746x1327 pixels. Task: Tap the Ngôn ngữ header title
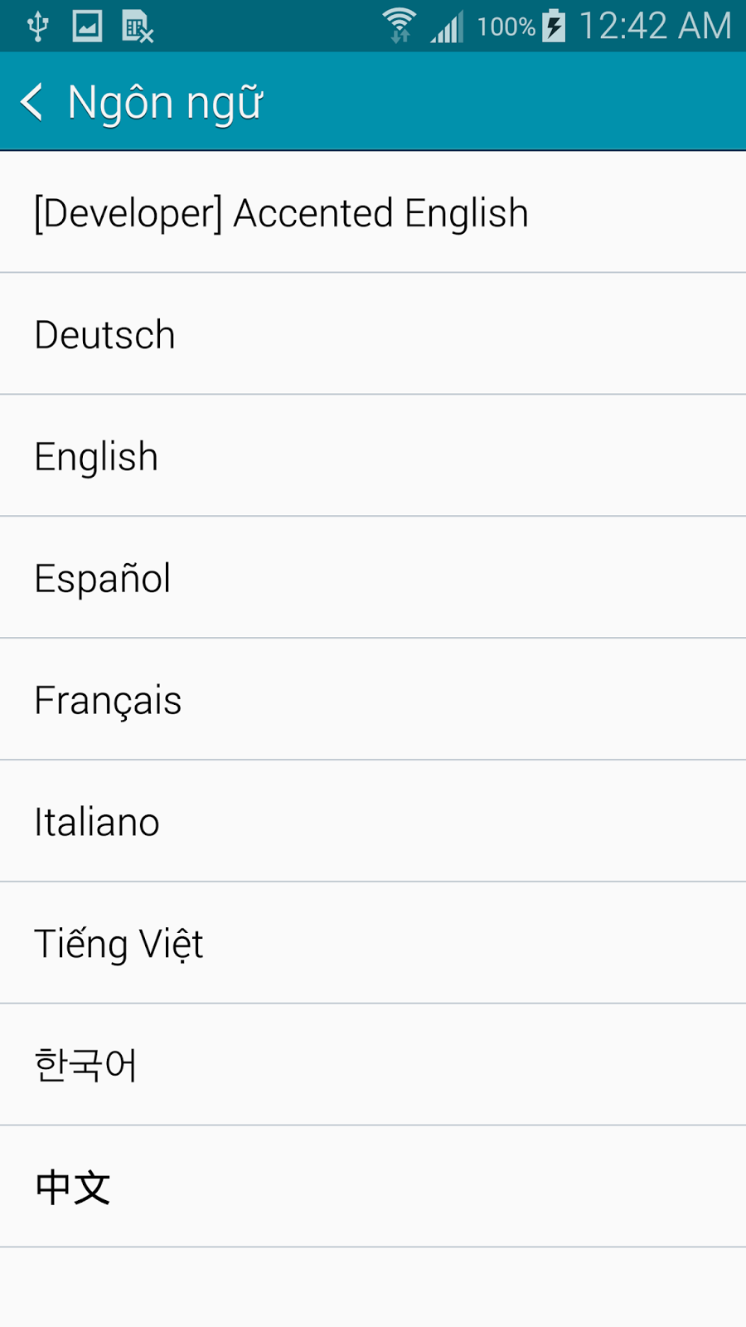coord(165,103)
